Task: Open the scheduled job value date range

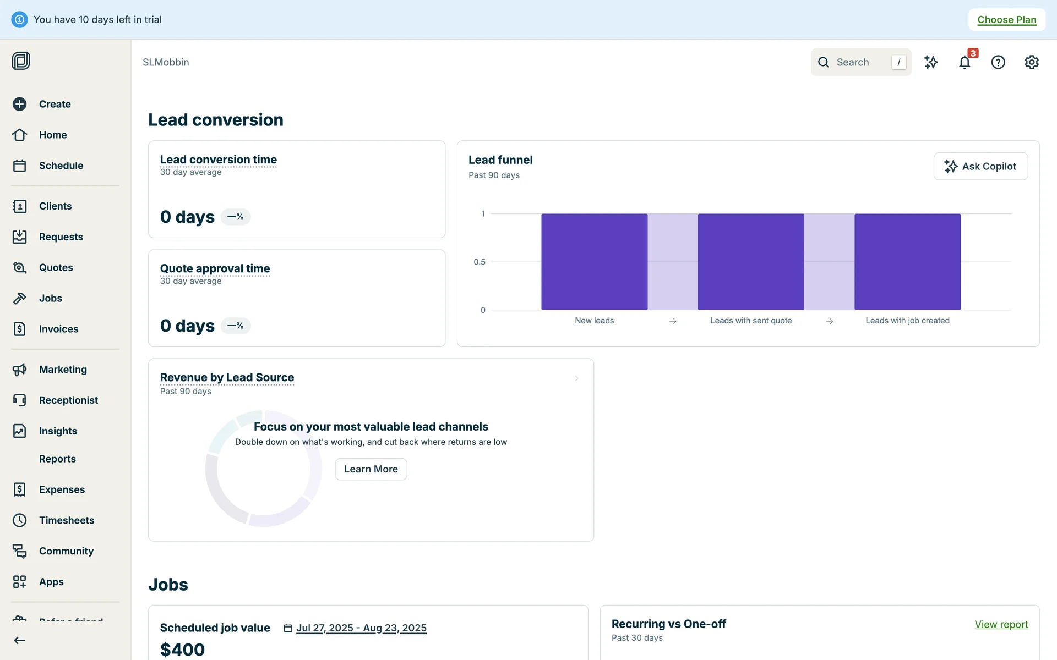Action: pos(361,628)
